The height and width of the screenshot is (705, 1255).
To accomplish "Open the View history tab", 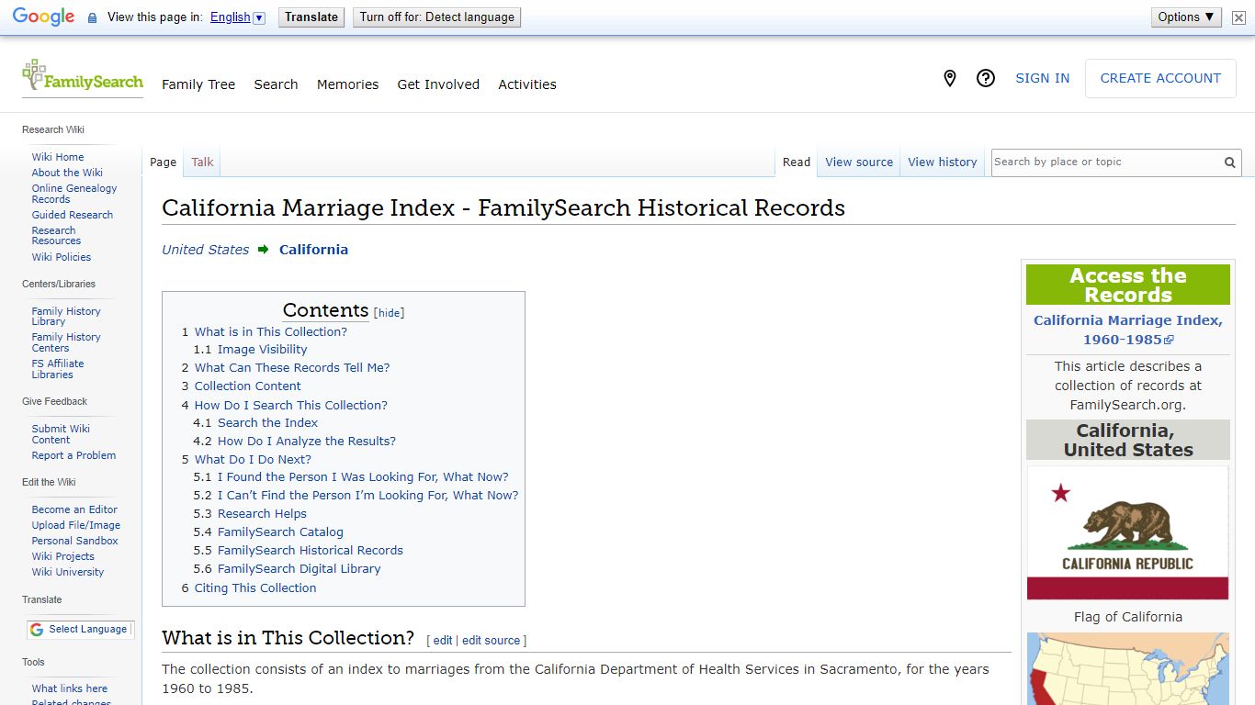I will (943, 162).
